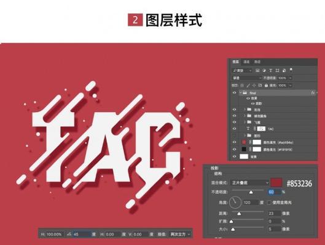Click the folder icon of 修改圆角 group

coord(249,116)
